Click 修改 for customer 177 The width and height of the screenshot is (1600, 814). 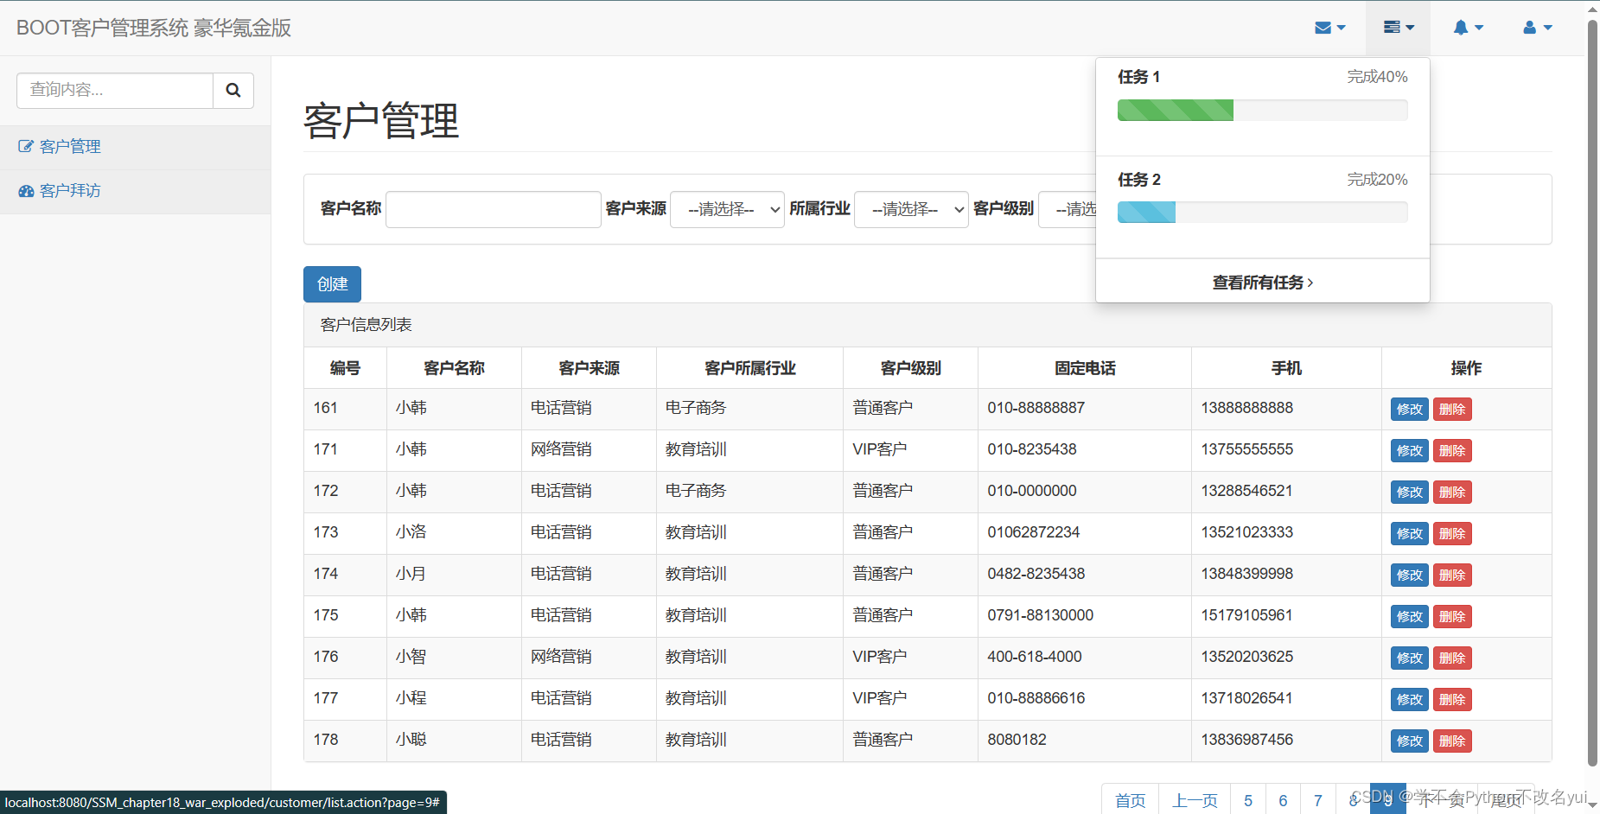click(1409, 699)
